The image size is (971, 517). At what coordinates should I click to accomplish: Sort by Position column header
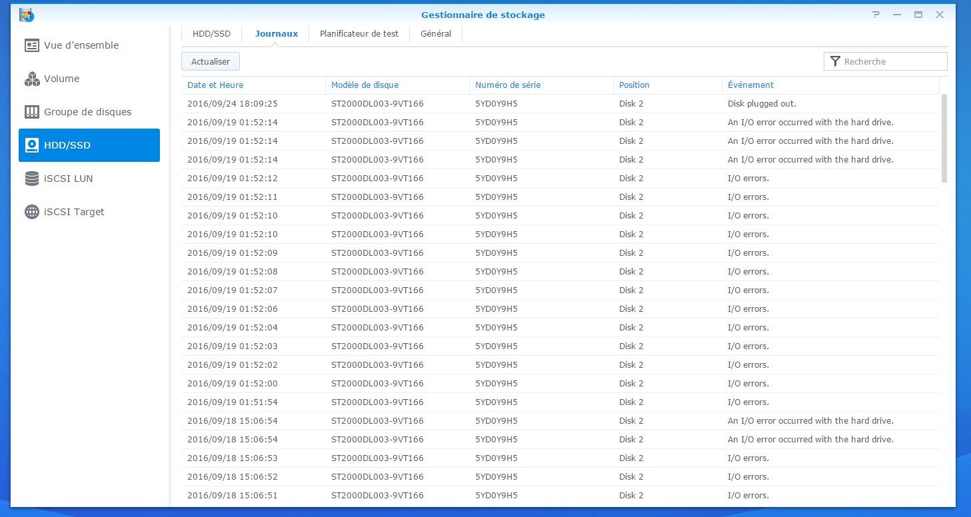click(668, 85)
